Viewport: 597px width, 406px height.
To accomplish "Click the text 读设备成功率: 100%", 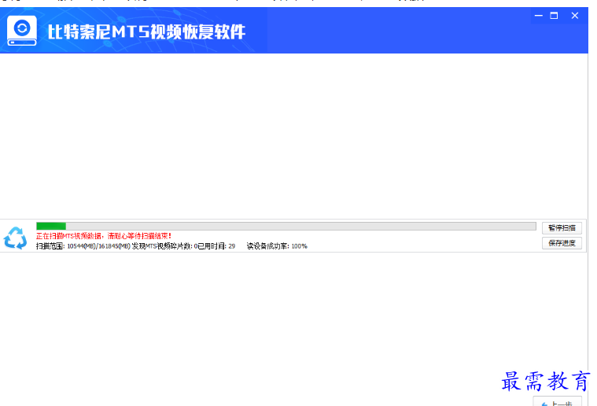I will 277,246.
